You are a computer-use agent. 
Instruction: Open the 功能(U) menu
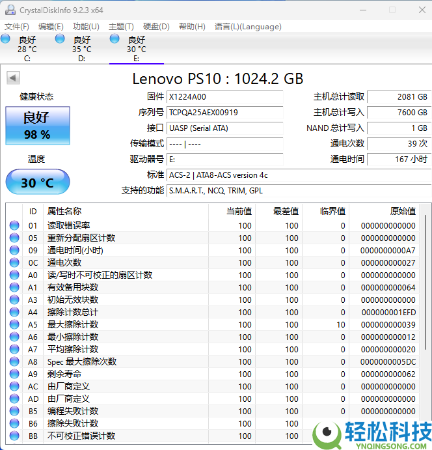pos(86,27)
